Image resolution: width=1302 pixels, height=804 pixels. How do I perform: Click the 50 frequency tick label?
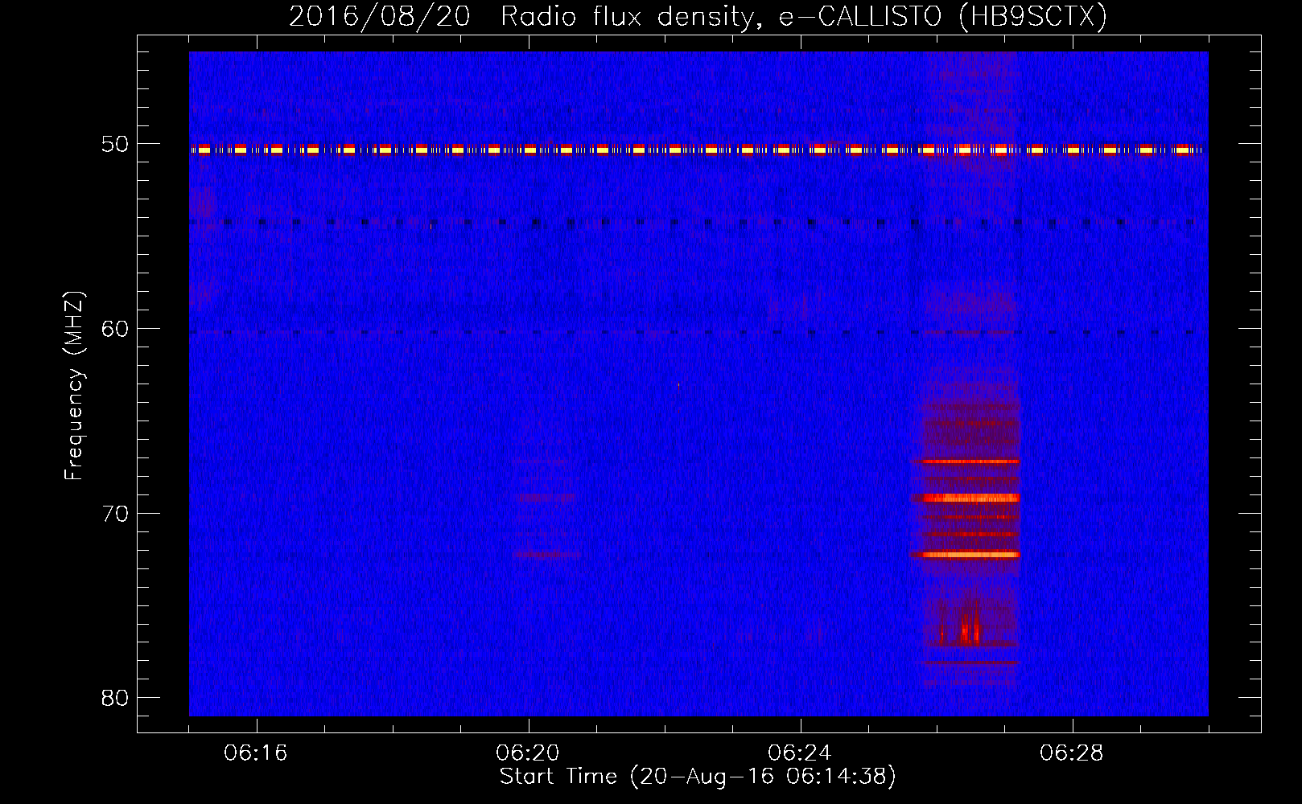tap(115, 145)
